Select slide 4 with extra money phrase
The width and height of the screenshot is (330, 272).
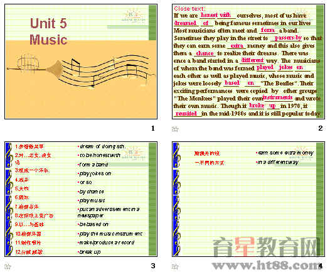248,199
